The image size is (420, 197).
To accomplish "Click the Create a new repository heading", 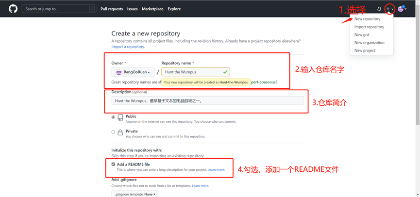I will pyautogui.click(x=146, y=33).
